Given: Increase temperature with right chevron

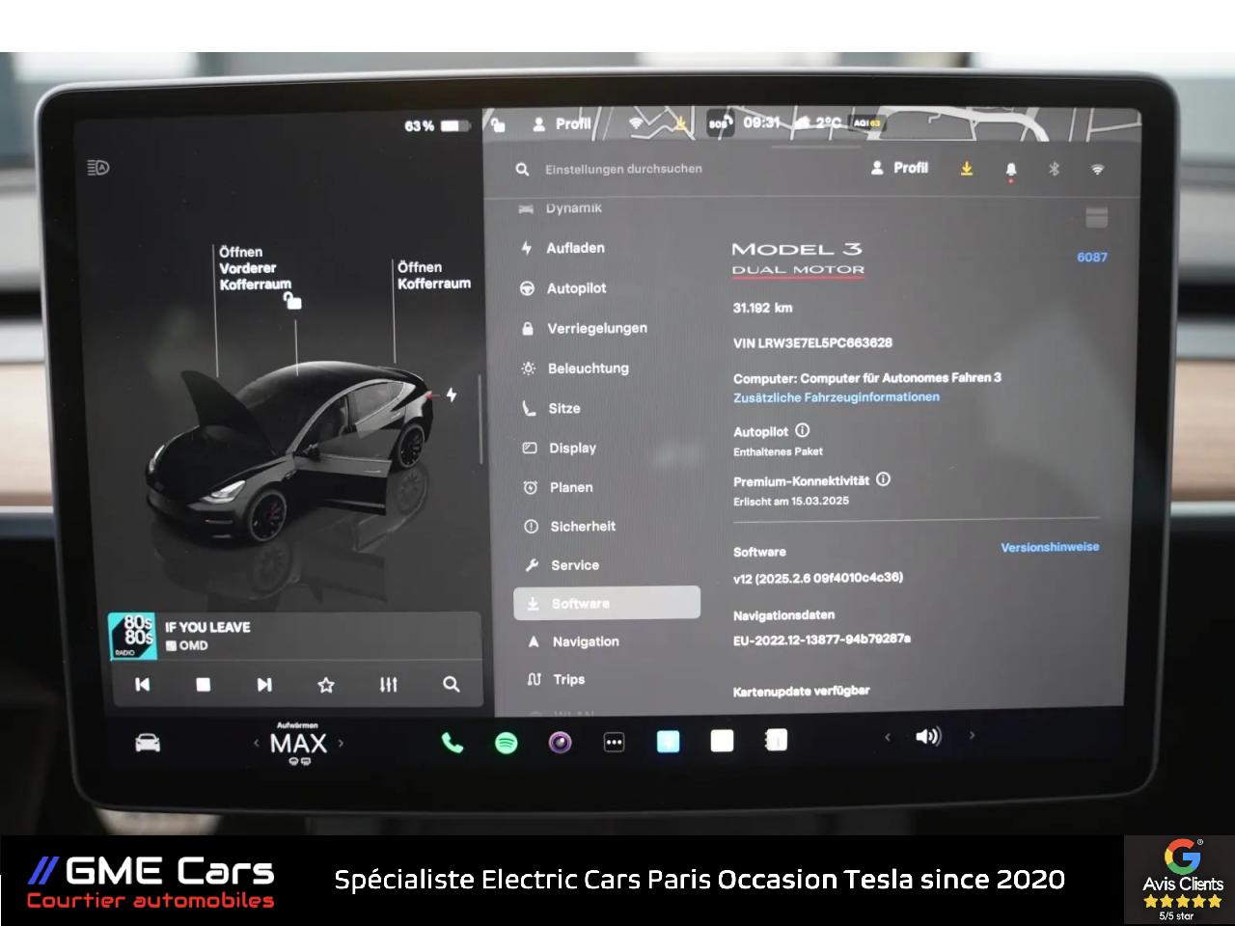Looking at the screenshot, I should (341, 743).
